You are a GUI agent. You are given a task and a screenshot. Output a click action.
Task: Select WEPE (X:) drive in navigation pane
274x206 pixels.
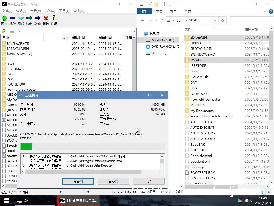pos(156,53)
